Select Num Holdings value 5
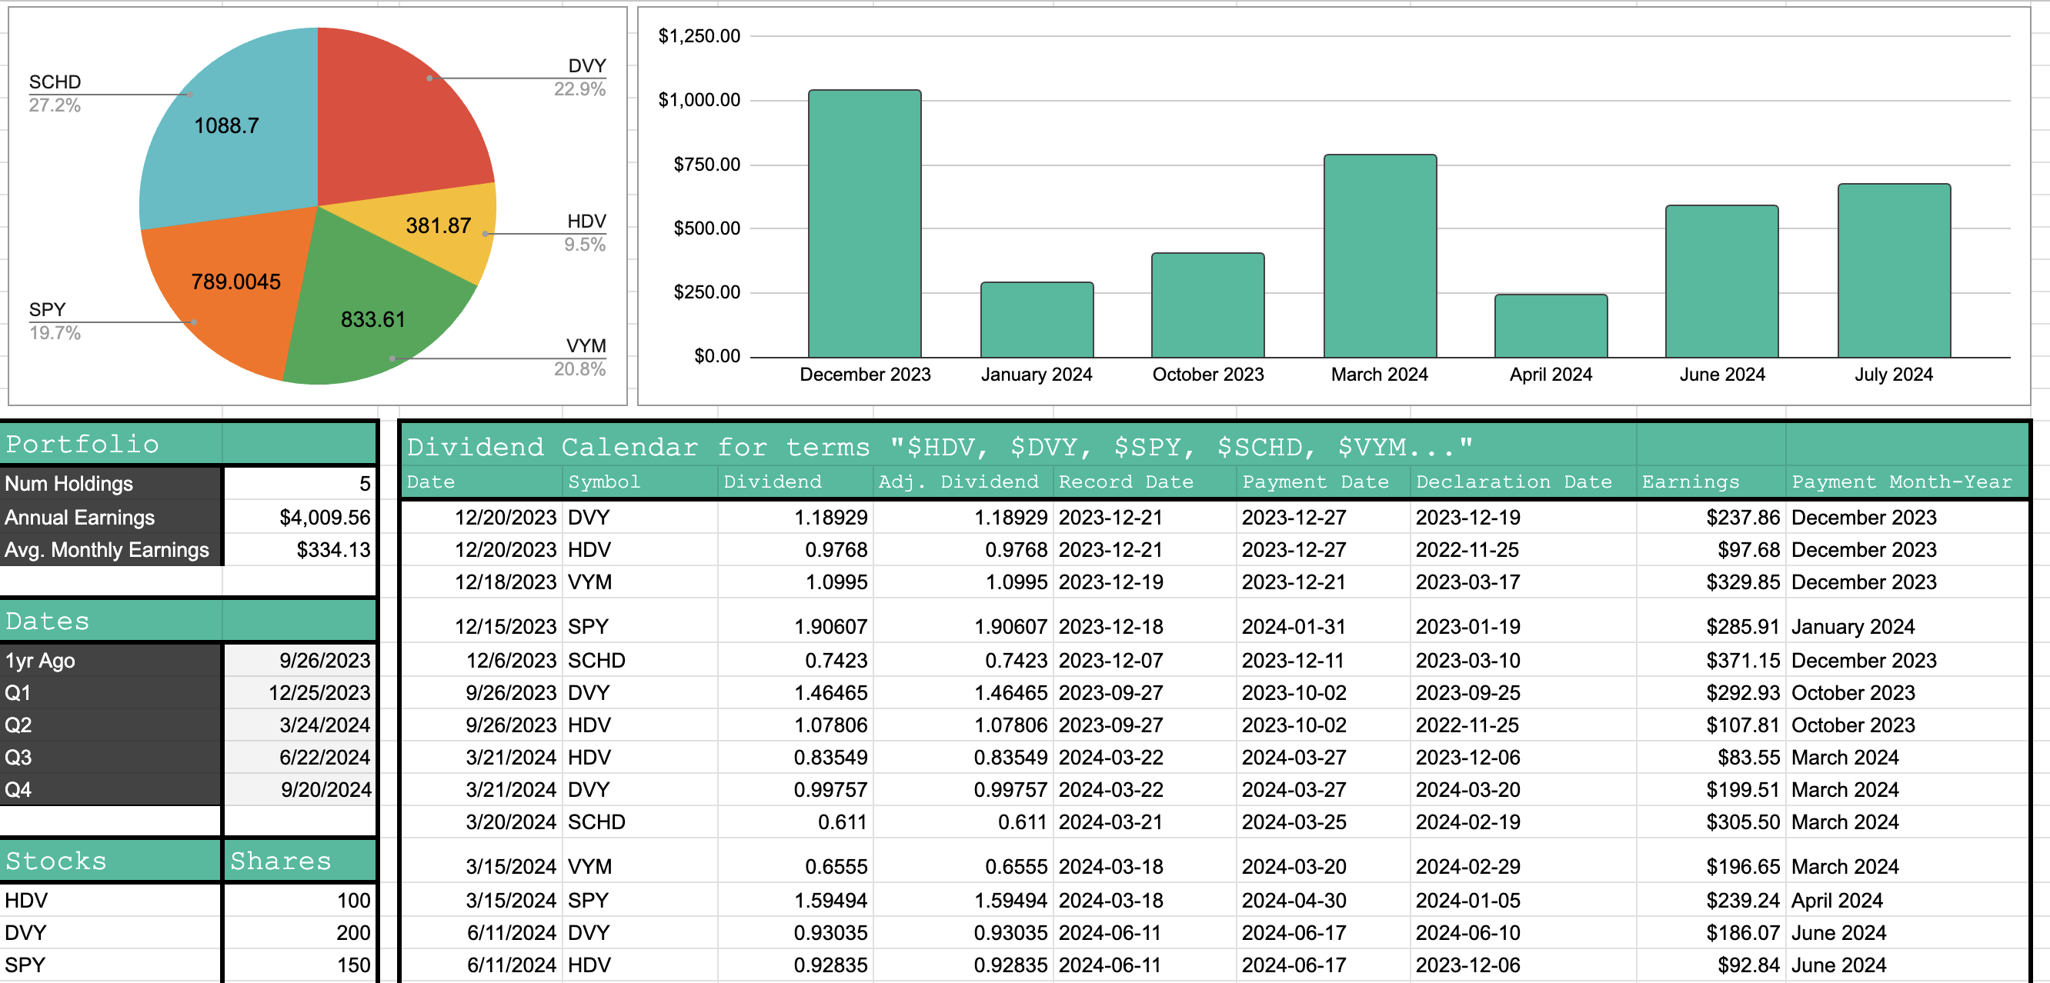This screenshot has width=2050, height=983. coord(299,484)
